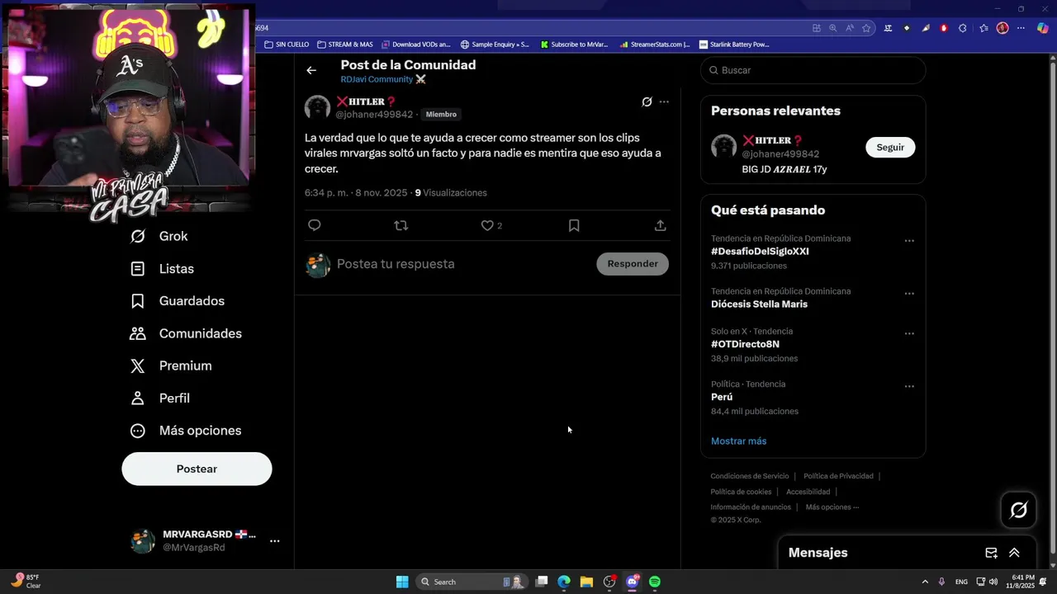Like the post with heart icon

tap(487, 225)
